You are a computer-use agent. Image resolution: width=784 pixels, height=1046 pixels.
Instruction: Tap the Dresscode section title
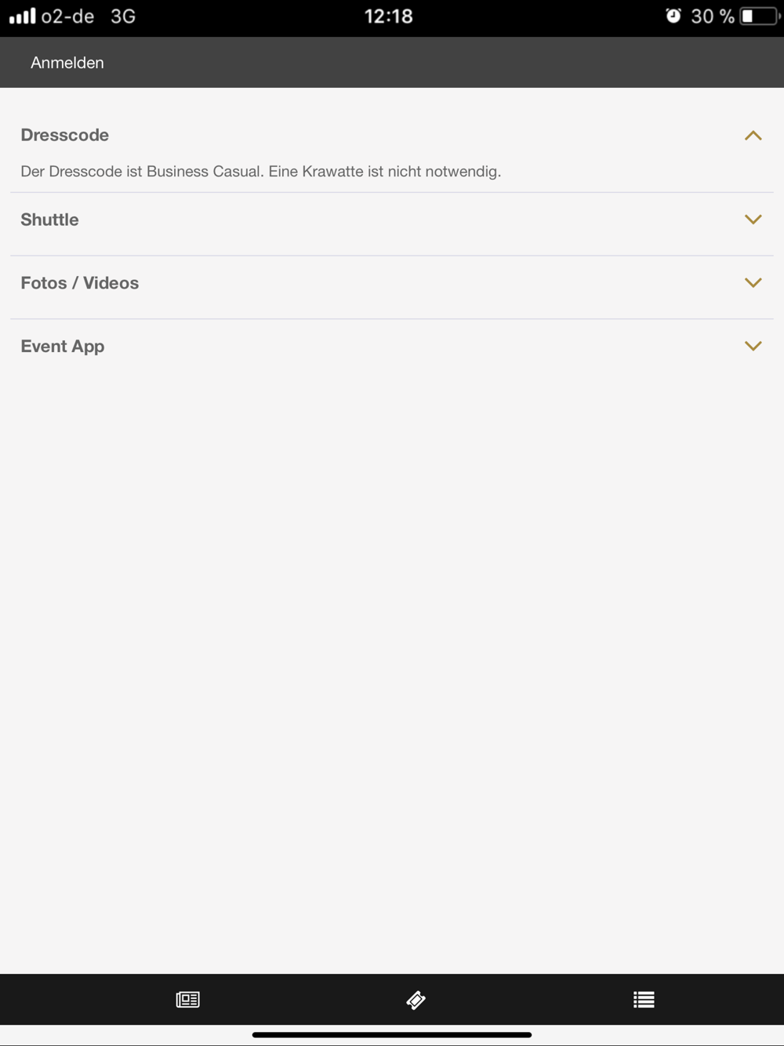tap(65, 135)
